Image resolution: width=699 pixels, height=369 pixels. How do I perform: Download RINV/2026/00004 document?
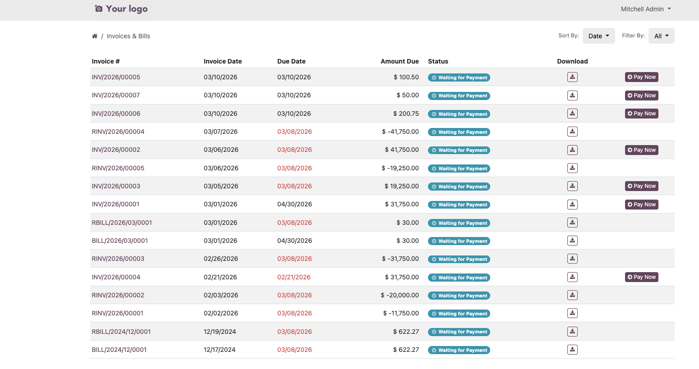pyautogui.click(x=572, y=132)
